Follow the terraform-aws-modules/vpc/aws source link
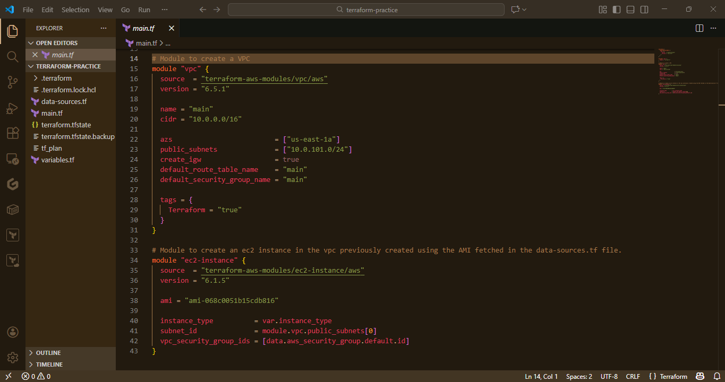Screen dimensions: 725x382 pos(263,79)
